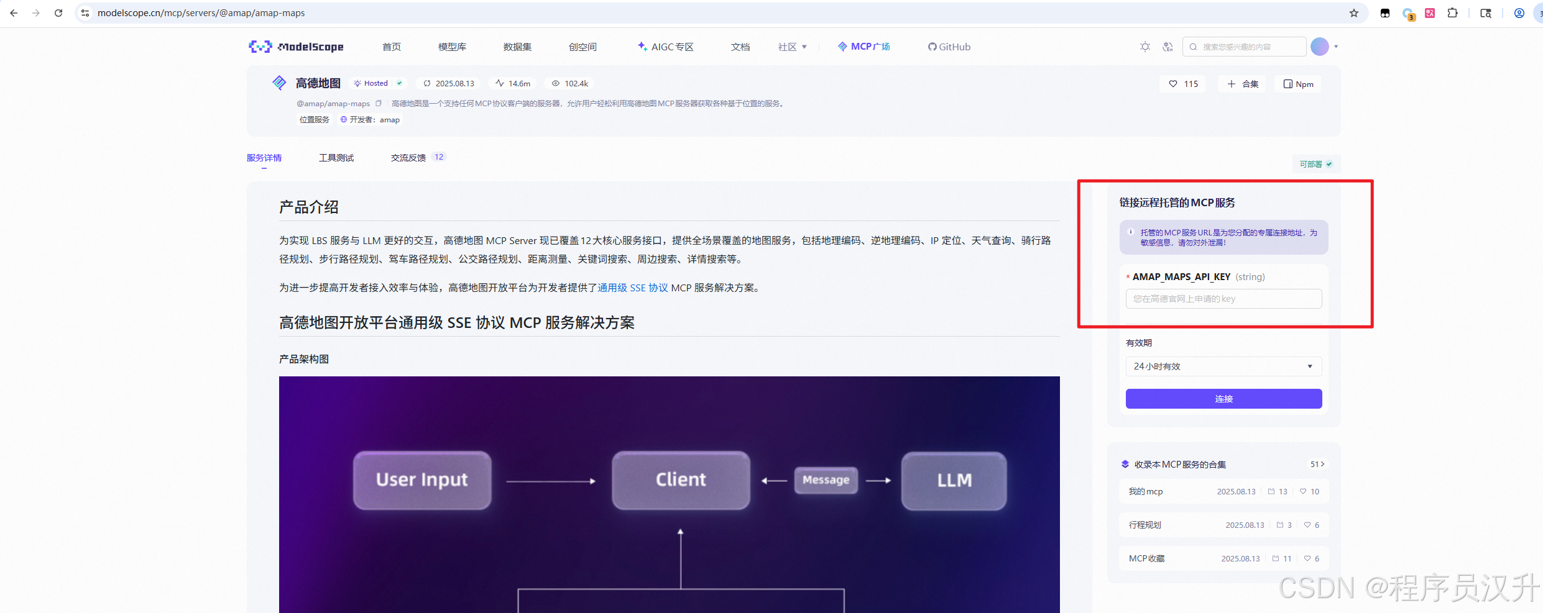Switch language with 中/En icon
This screenshot has width=1543, height=613.
pyautogui.click(x=1168, y=47)
